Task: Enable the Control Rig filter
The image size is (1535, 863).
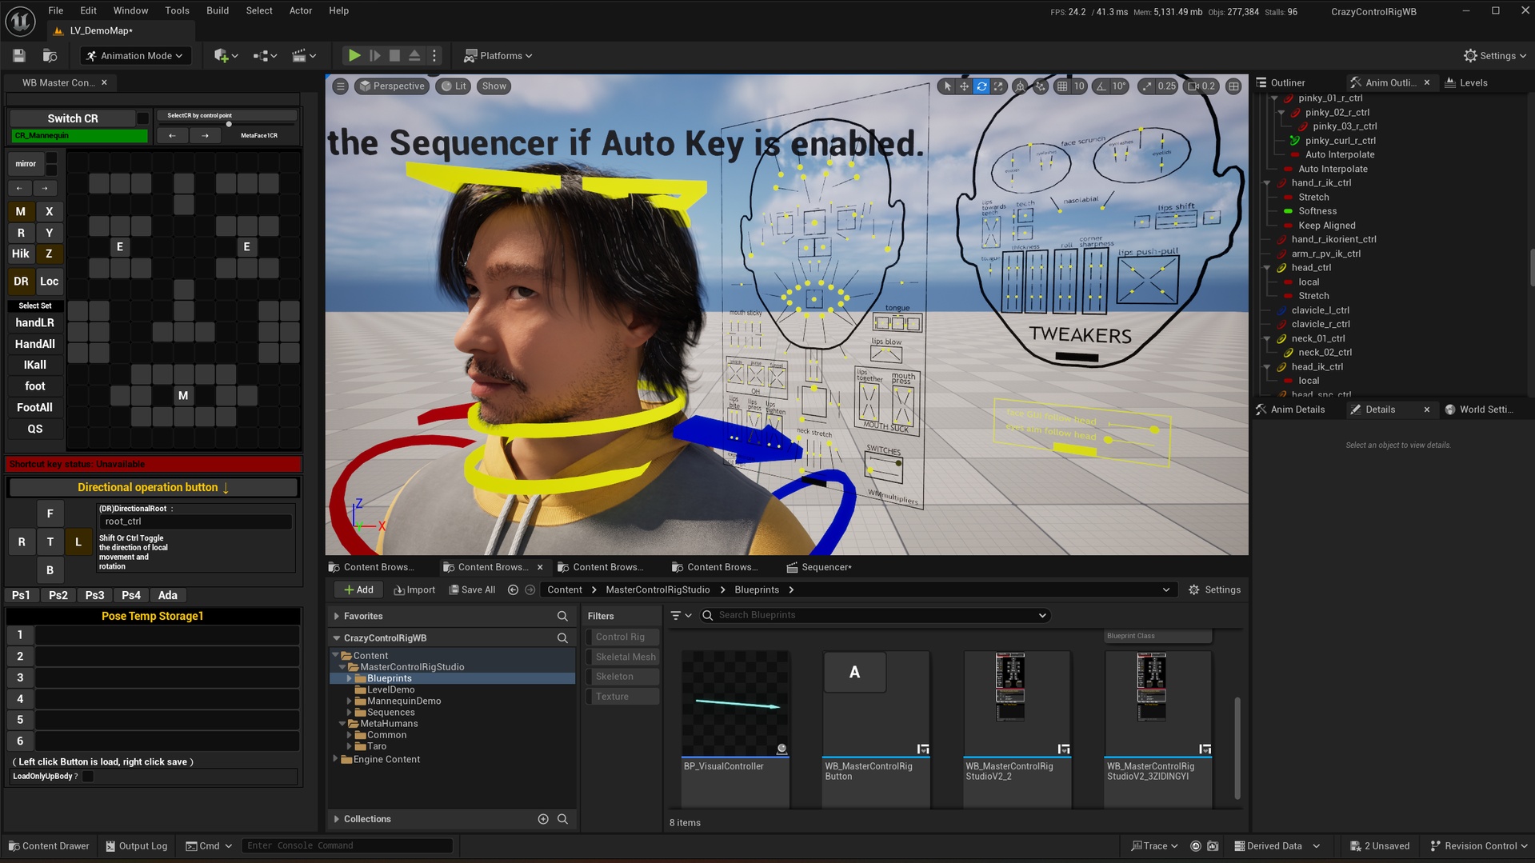Action: point(621,637)
